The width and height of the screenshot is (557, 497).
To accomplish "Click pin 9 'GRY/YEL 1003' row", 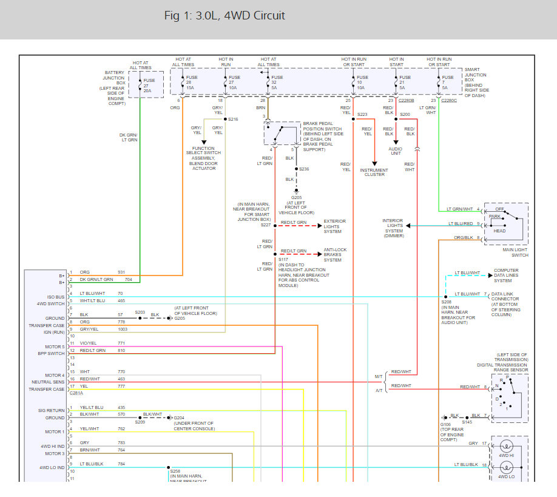I will [x=98, y=330].
